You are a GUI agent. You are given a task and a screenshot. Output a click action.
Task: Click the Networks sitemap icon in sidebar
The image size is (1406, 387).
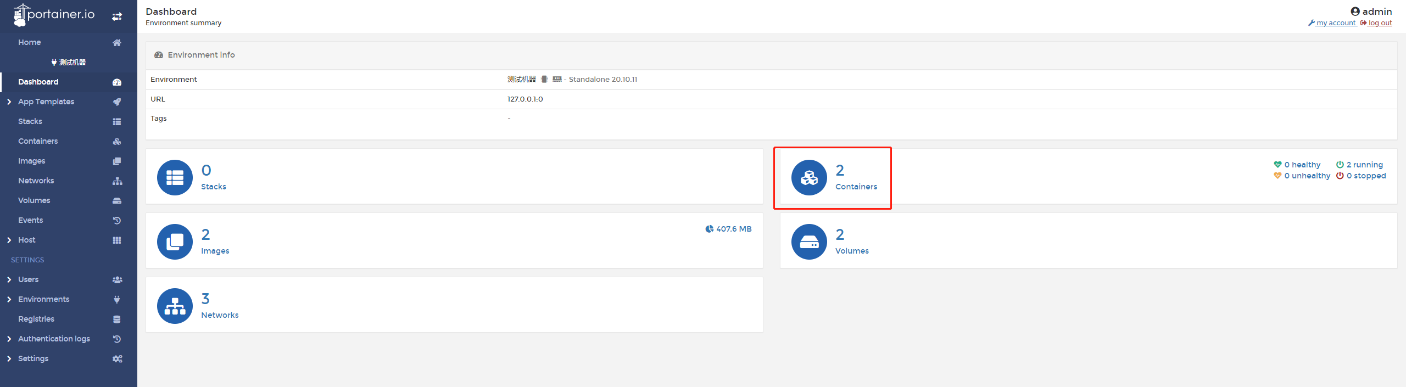pyautogui.click(x=117, y=181)
